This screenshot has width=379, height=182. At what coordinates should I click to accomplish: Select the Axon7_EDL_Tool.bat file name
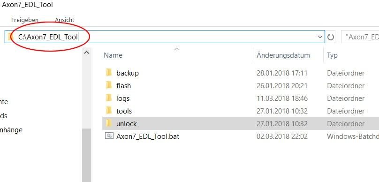[x=148, y=136]
